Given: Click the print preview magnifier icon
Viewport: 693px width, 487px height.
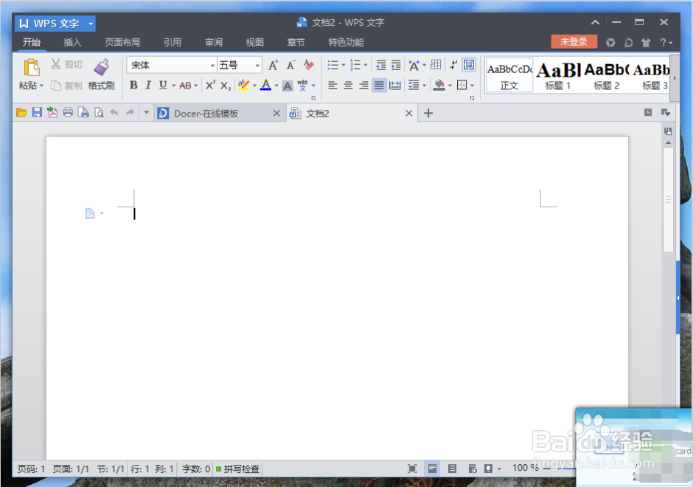Looking at the screenshot, I should point(99,112).
